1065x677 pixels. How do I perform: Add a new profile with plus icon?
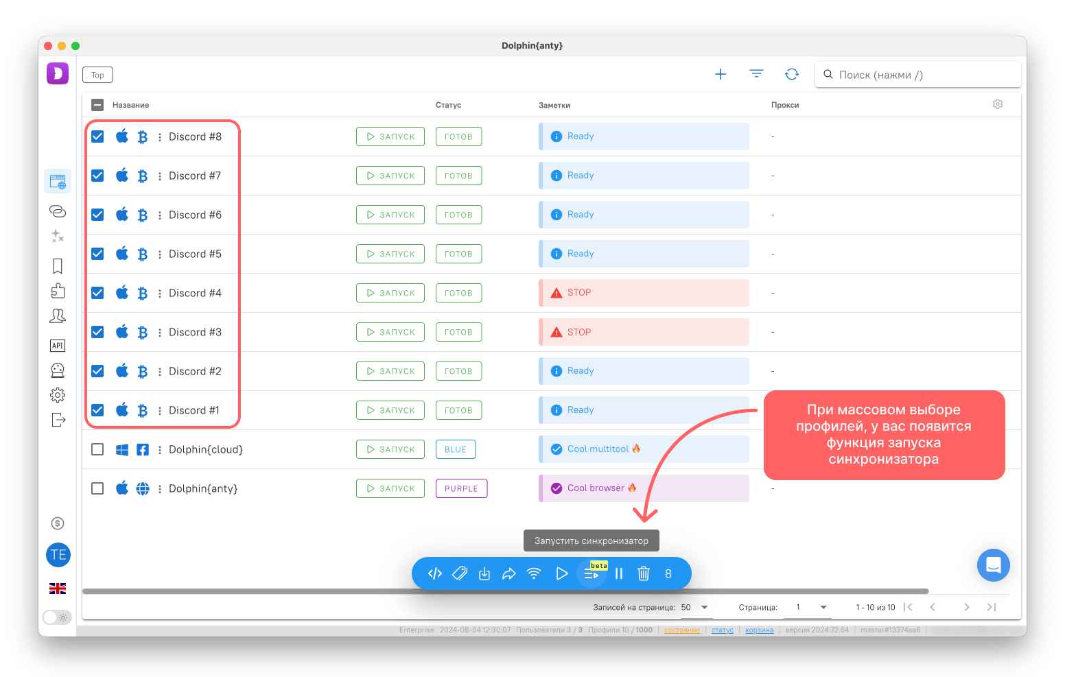click(x=721, y=74)
